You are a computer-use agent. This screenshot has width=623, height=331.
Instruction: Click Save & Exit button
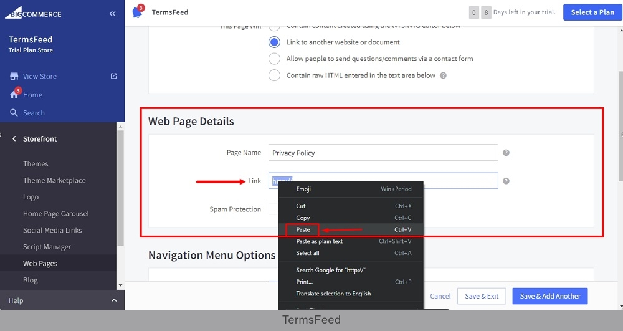pyautogui.click(x=482, y=296)
